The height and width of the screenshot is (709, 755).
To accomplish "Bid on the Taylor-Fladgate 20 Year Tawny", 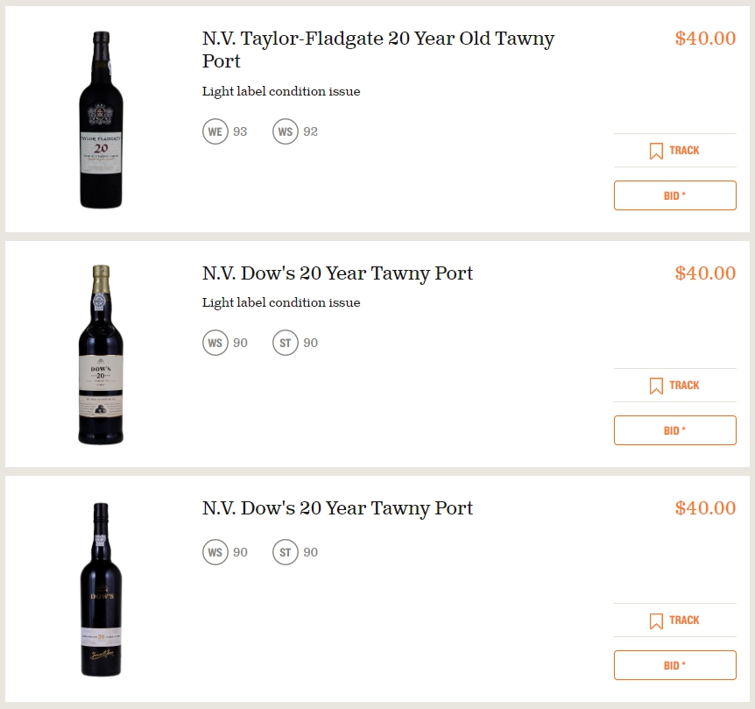I will tap(674, 195).
